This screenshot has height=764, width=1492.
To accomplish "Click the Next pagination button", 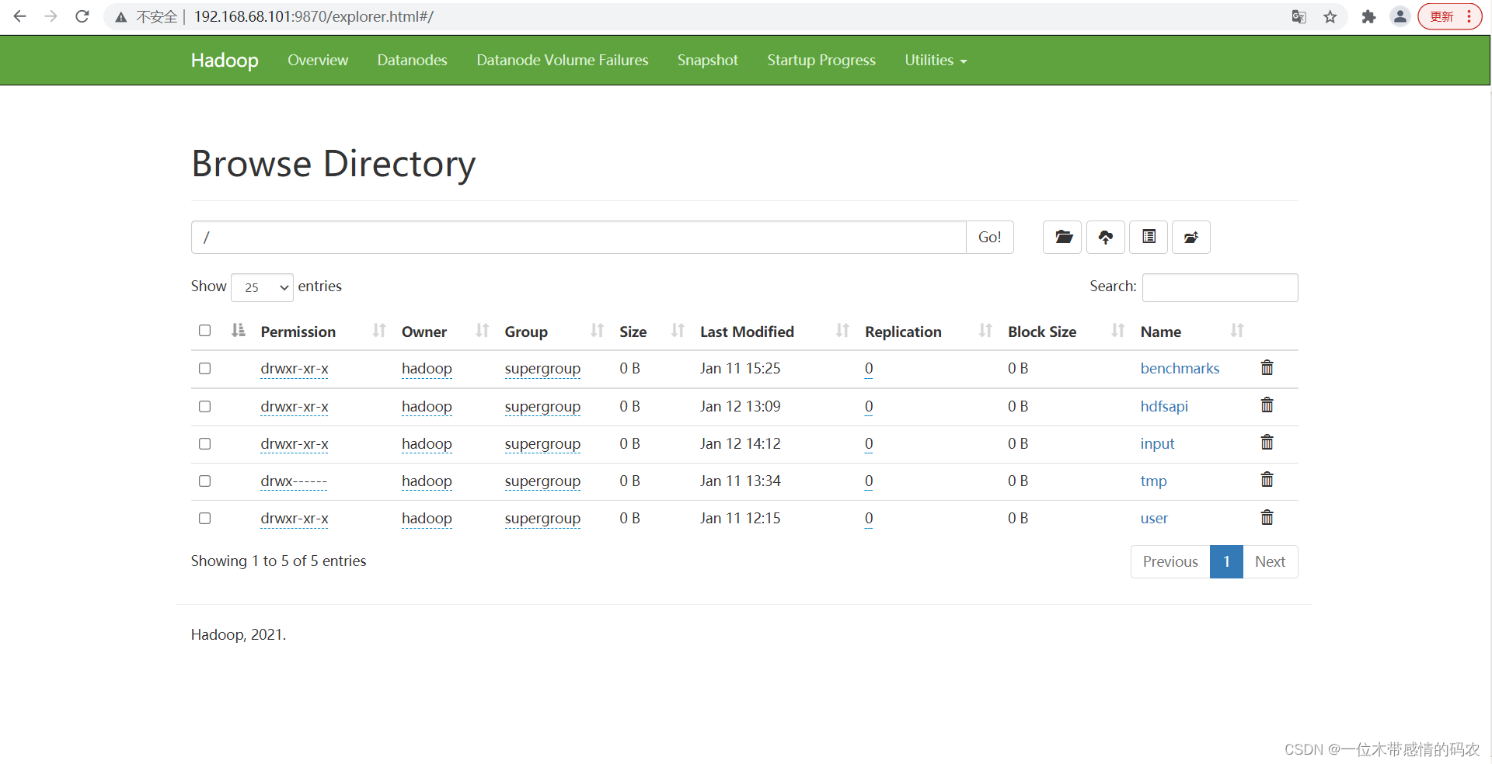I will coord(1270,561).
